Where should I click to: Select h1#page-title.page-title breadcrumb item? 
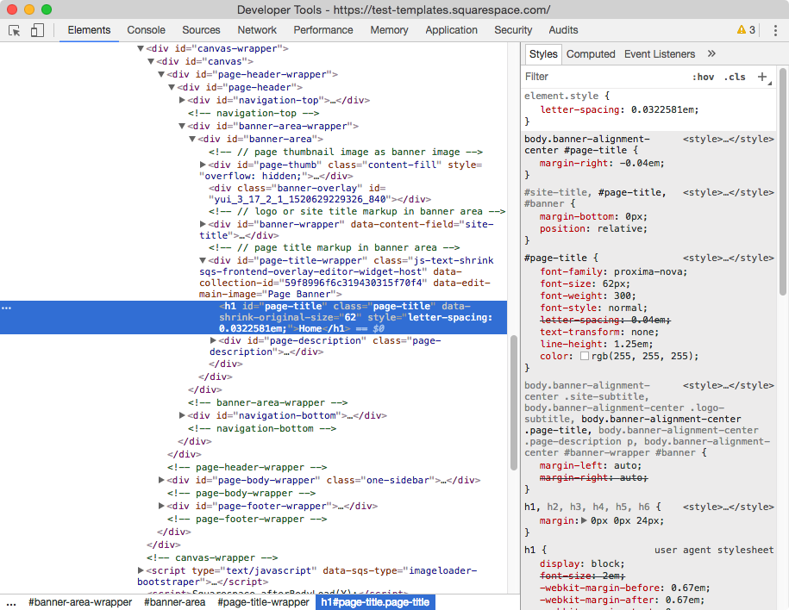point(375,602)
